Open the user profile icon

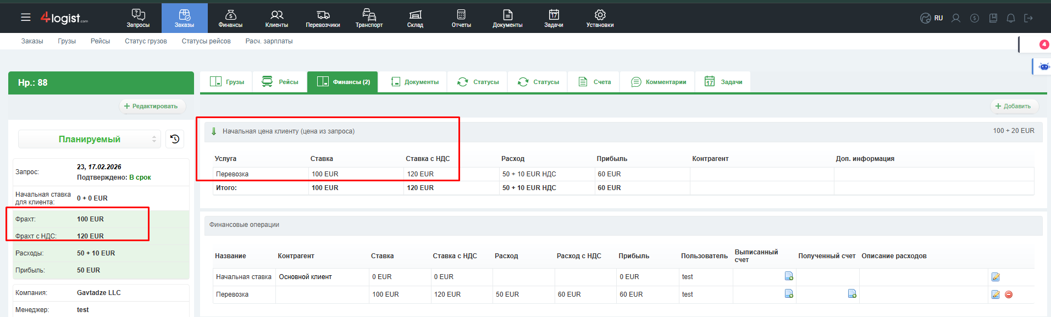point(956,18)
